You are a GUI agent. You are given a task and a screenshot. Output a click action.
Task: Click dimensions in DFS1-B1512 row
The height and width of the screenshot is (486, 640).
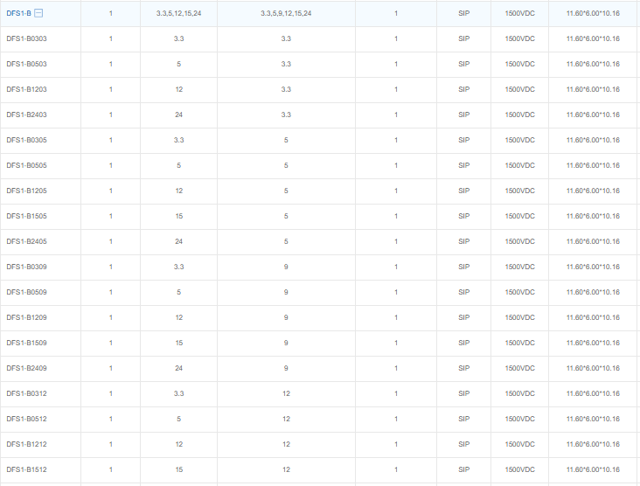click(x=593, y=469)
